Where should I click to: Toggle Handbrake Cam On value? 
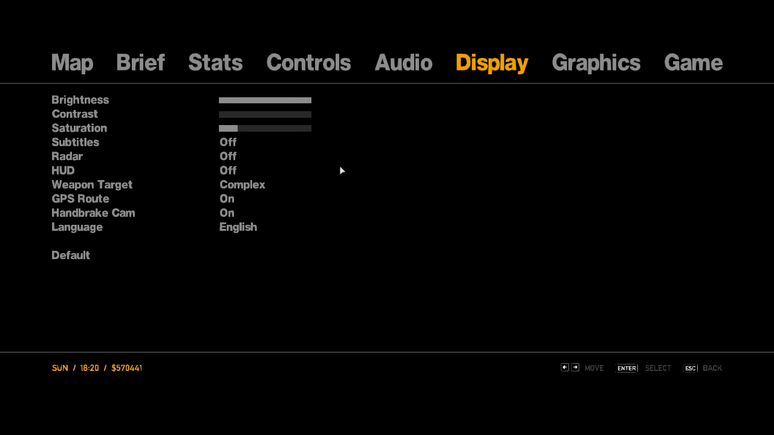(x=227, y=213)
